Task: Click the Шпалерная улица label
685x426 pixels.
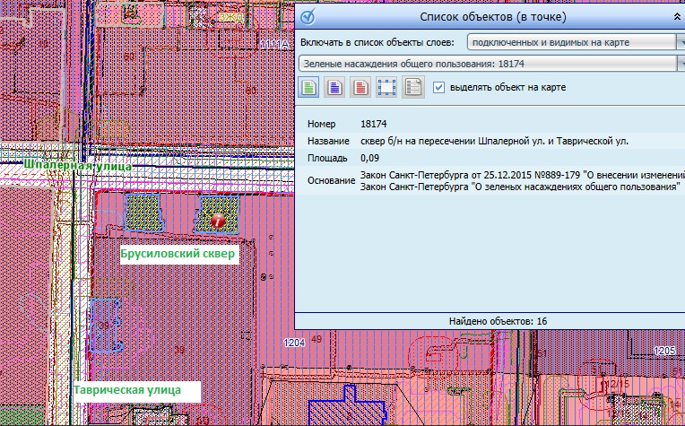Action: [x=79, y=166]
